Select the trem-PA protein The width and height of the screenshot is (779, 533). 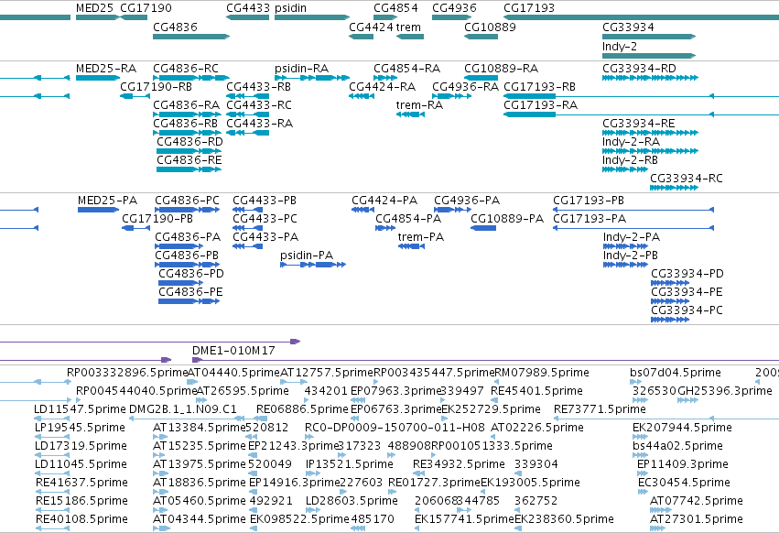pyautogui.click(x=421, y=237)
